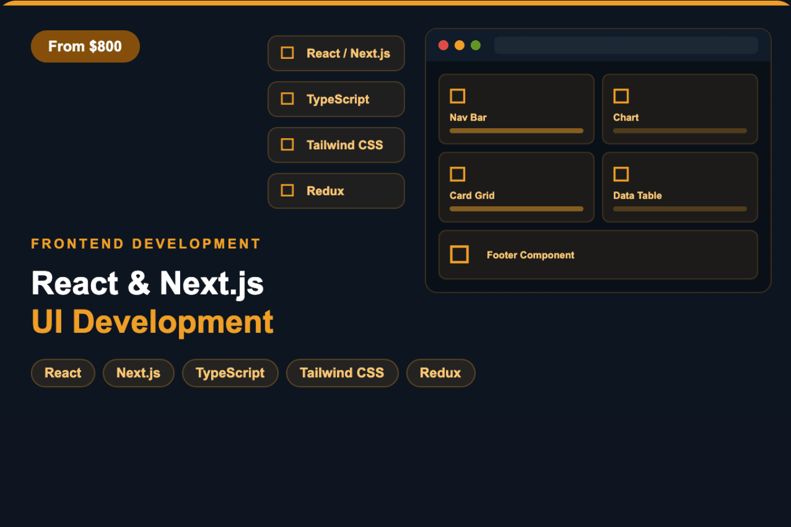This screenshot has height=527, width=791.
Task: Toggle the Redux checkbox in the list
Action: pos(287,191)
